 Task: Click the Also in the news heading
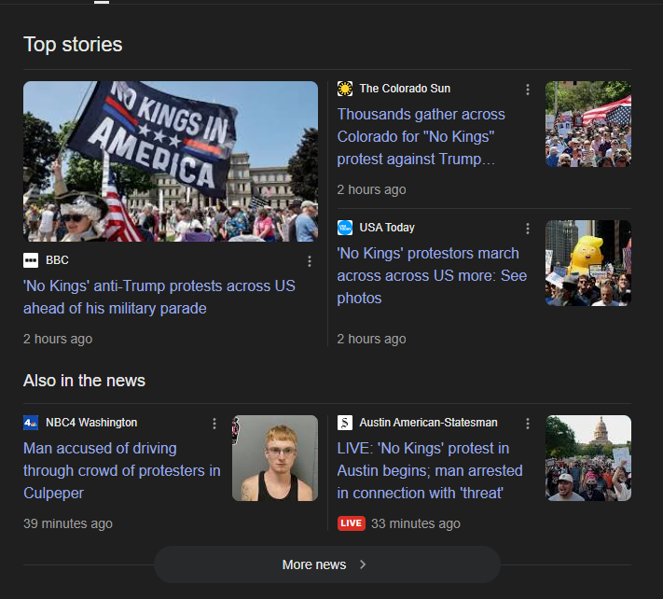coord(84,381)
